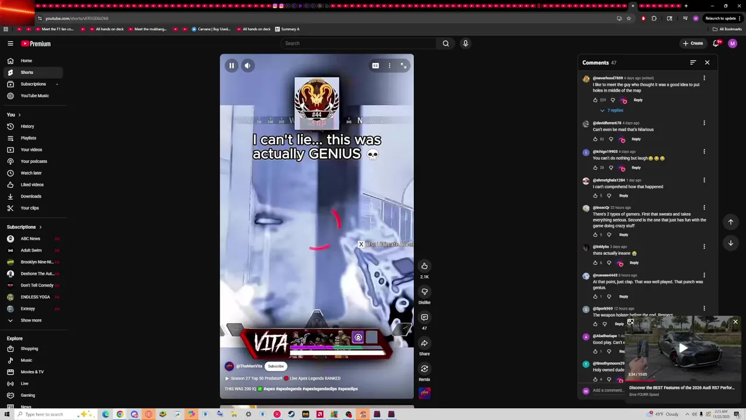
Task: Open YouTube notifications bell
Action: (716, 43)
